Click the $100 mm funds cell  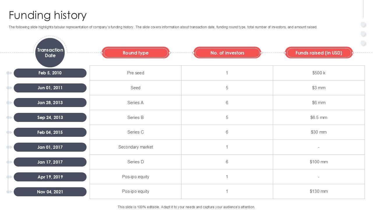point(319,162)
